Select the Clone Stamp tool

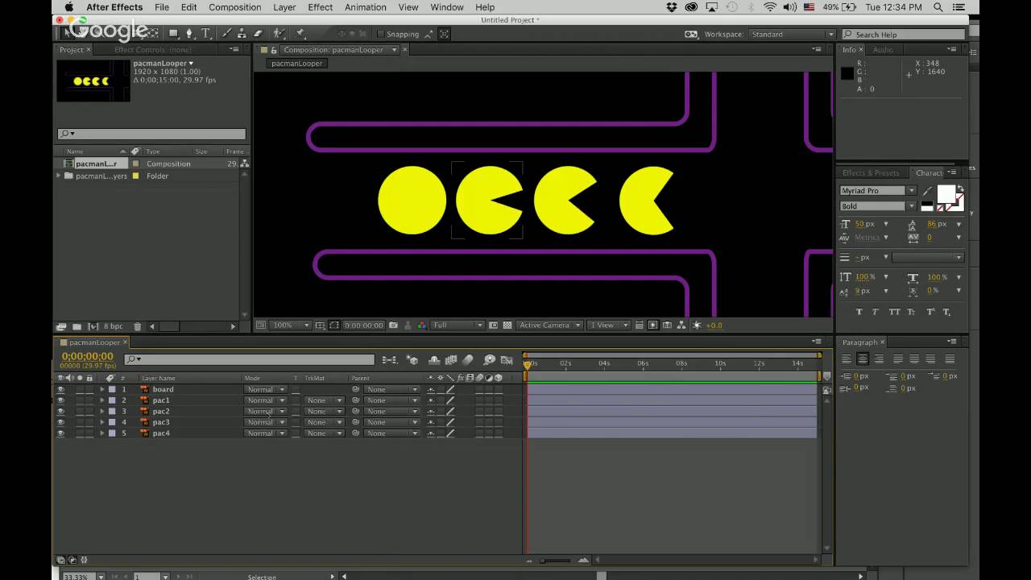click(x=242, y=34)
